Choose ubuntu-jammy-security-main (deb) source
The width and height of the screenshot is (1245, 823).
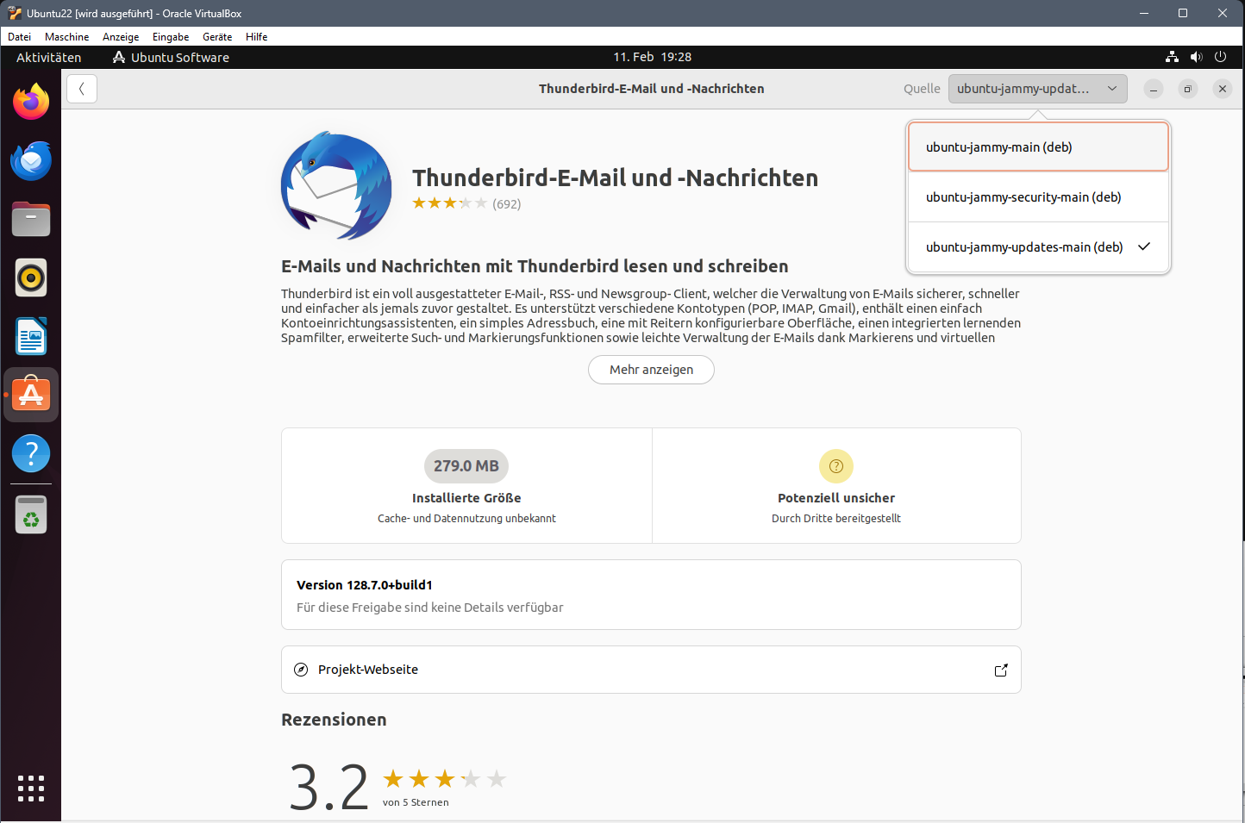[x=1038, y=197]
